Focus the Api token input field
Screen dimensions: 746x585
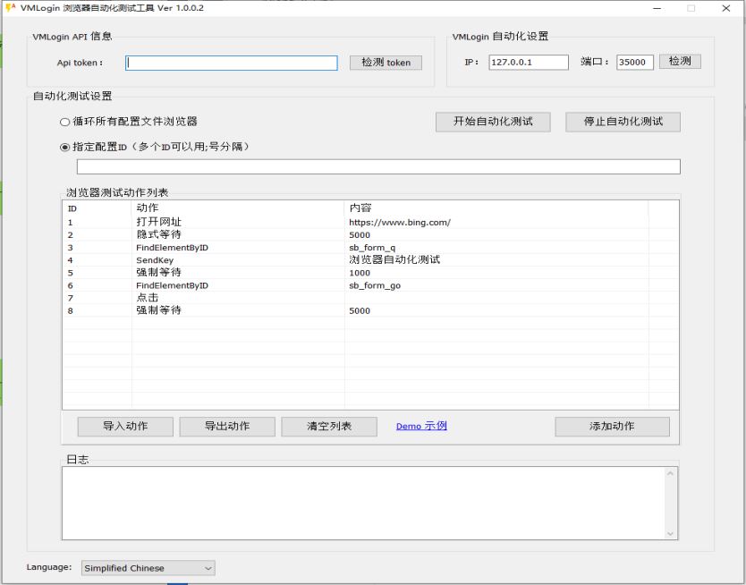231,63
